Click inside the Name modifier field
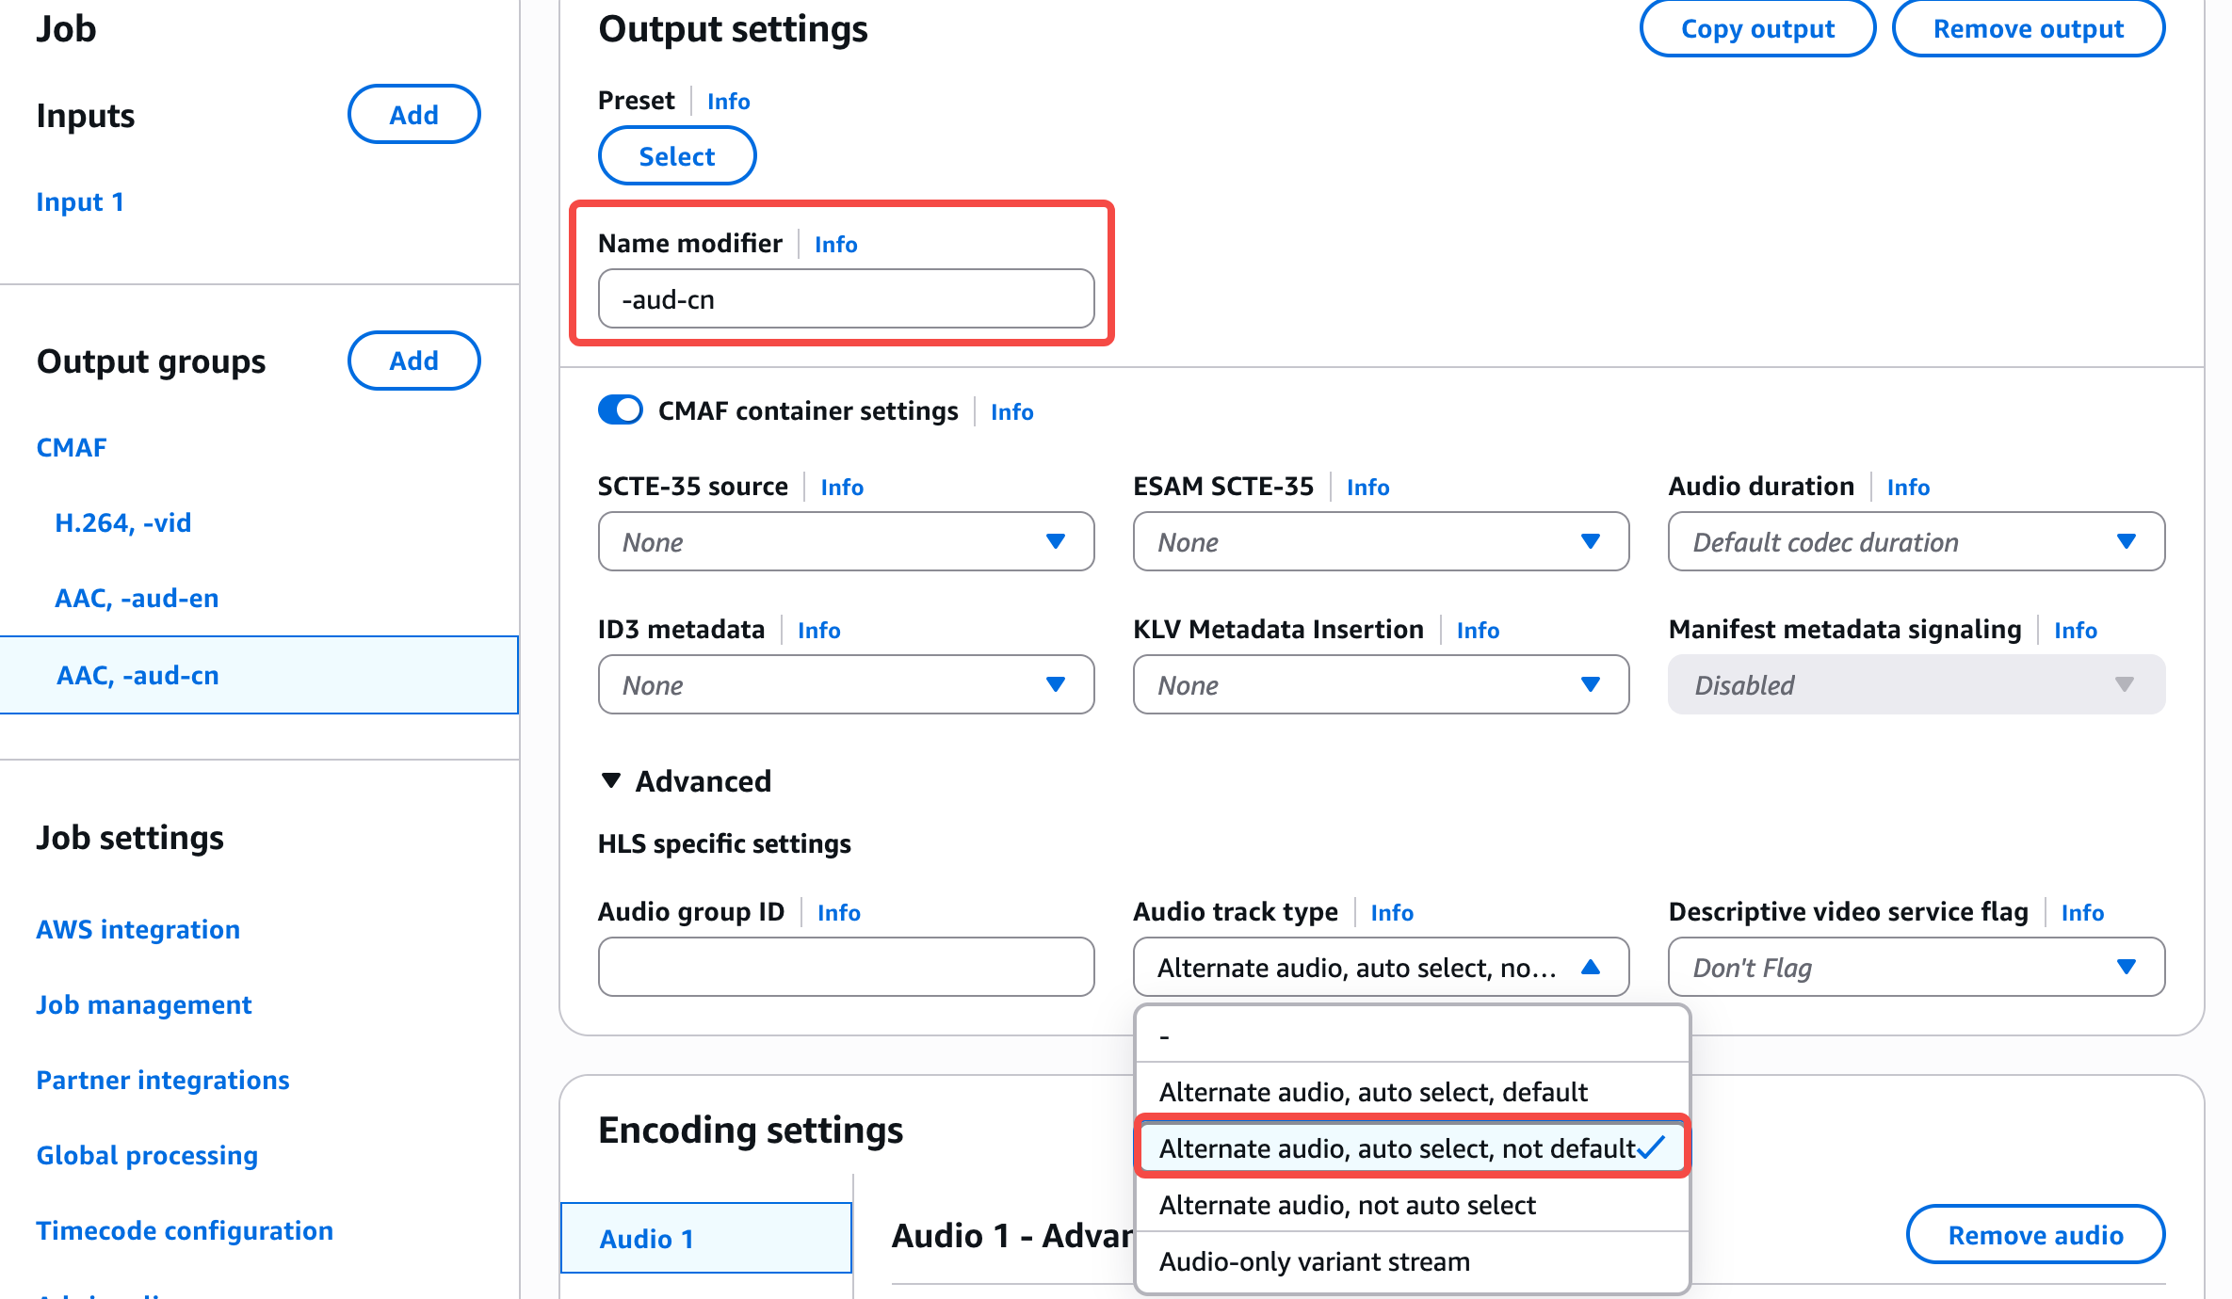The image size is (2232, 1299). click(846, 299)
